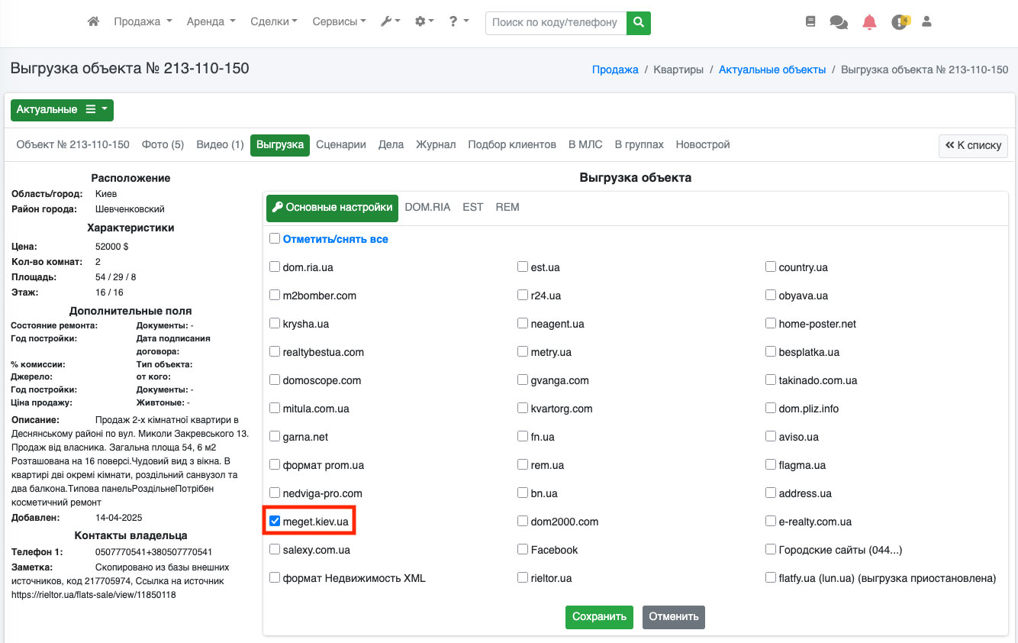
Task: Expand the Продажа dropdown menu
Action: (x=143, y=22)
